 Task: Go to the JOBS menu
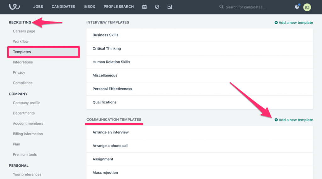coord(38,7)
